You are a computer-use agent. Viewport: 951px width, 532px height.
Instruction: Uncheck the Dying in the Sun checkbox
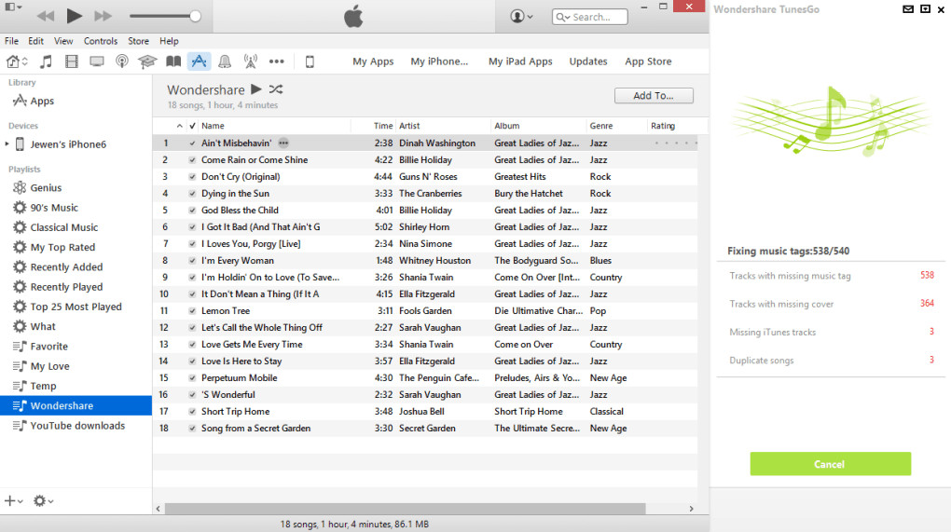tap(192, 193)
